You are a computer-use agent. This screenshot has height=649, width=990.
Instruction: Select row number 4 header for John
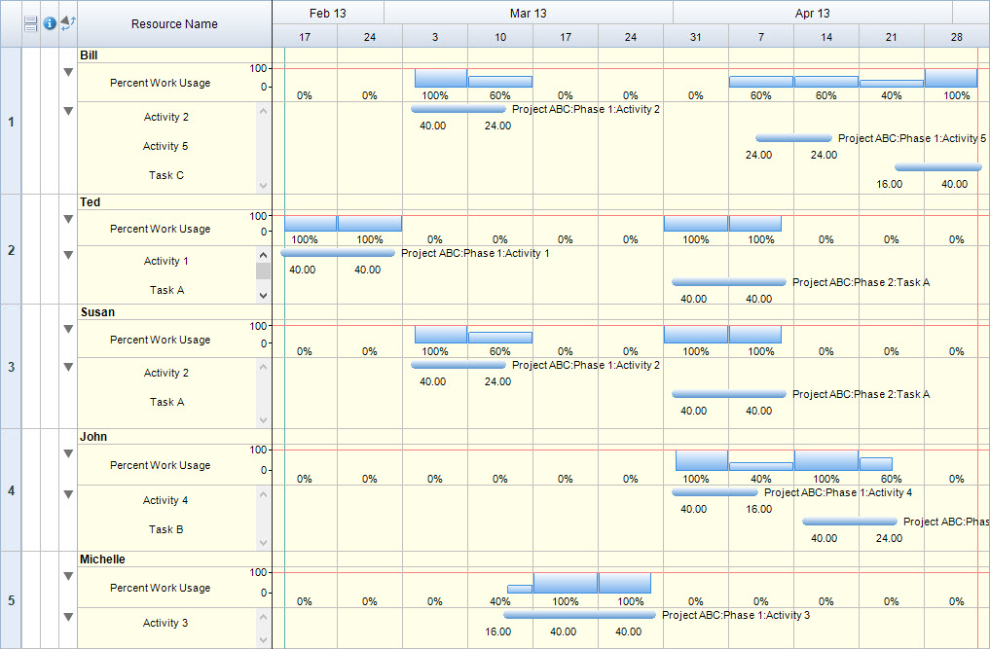coord(11,490)
